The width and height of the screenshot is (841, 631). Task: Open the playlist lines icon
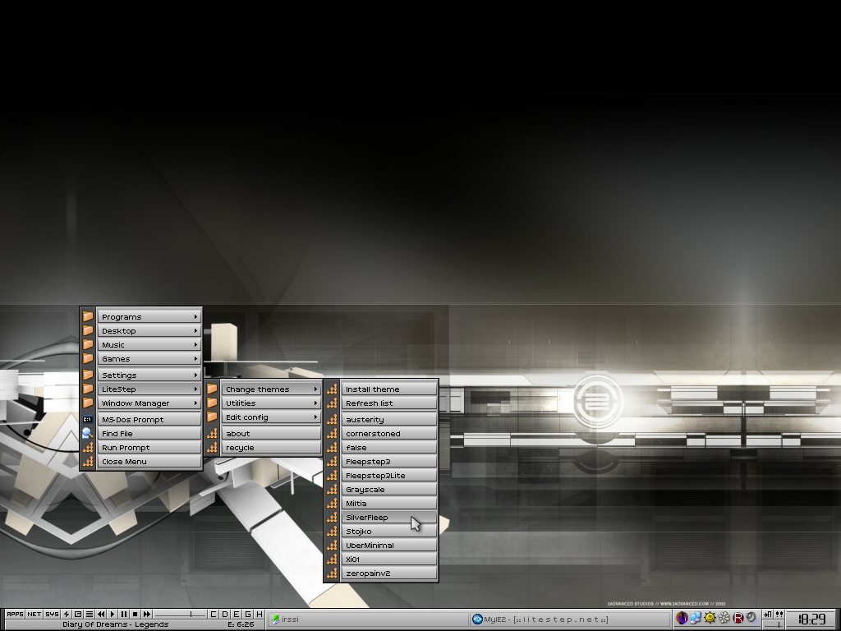(x=90, y=614)
